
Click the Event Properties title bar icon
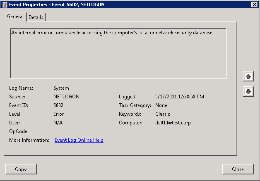click(x=5, y=5)
